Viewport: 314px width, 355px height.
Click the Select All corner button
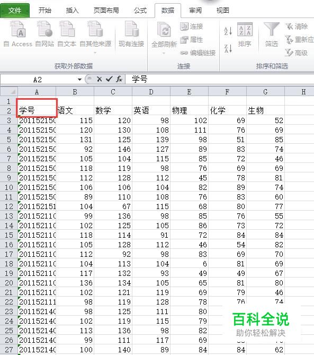pos(9,92)
